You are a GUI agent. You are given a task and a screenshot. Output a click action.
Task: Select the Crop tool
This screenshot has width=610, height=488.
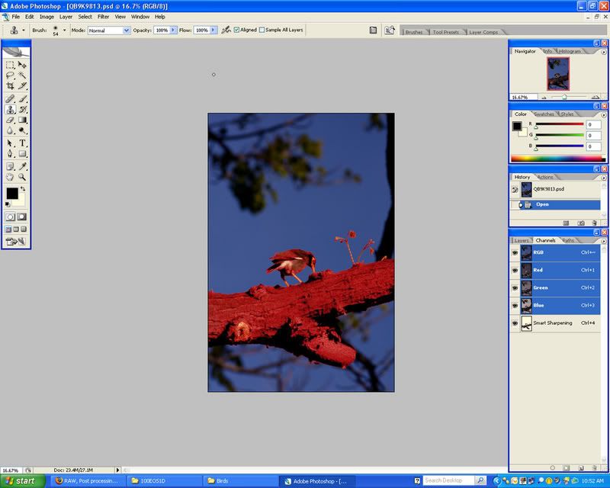click(x=9, y=84)
